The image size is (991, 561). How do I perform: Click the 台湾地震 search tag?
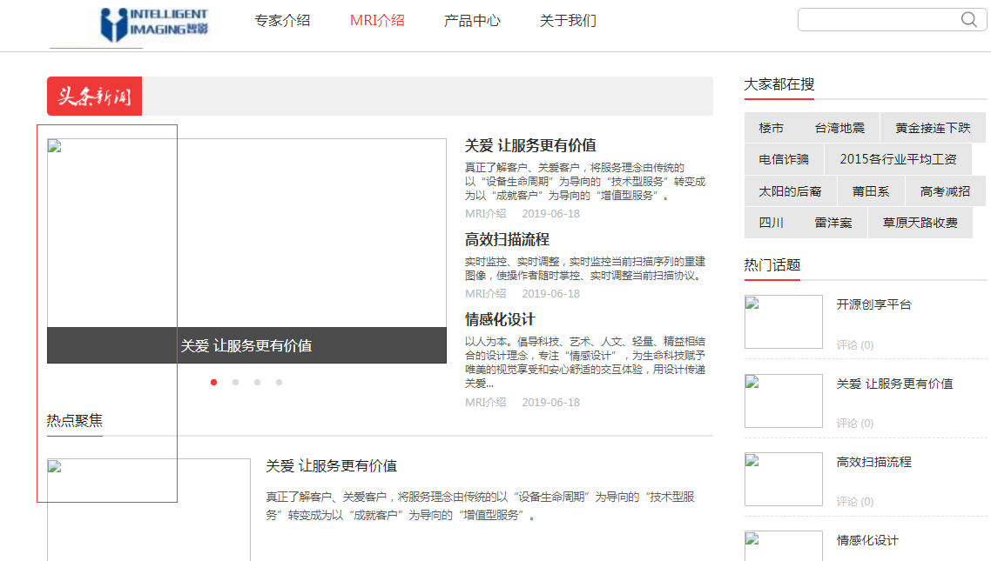pyautogui.click(x=839, y=128)
